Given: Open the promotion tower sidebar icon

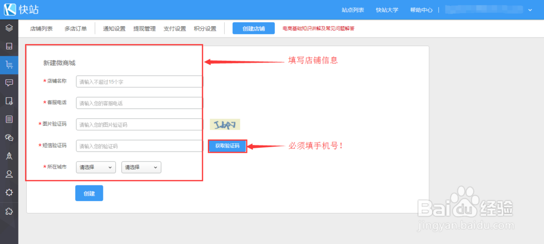Looking at the screenshot, I should pos(9,156).
